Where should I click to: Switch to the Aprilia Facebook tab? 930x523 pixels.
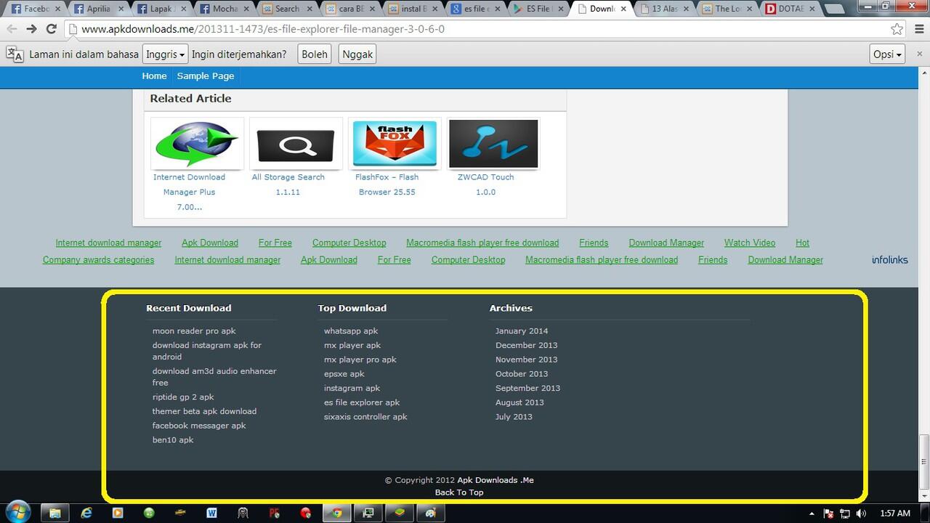tap(99, 9)
